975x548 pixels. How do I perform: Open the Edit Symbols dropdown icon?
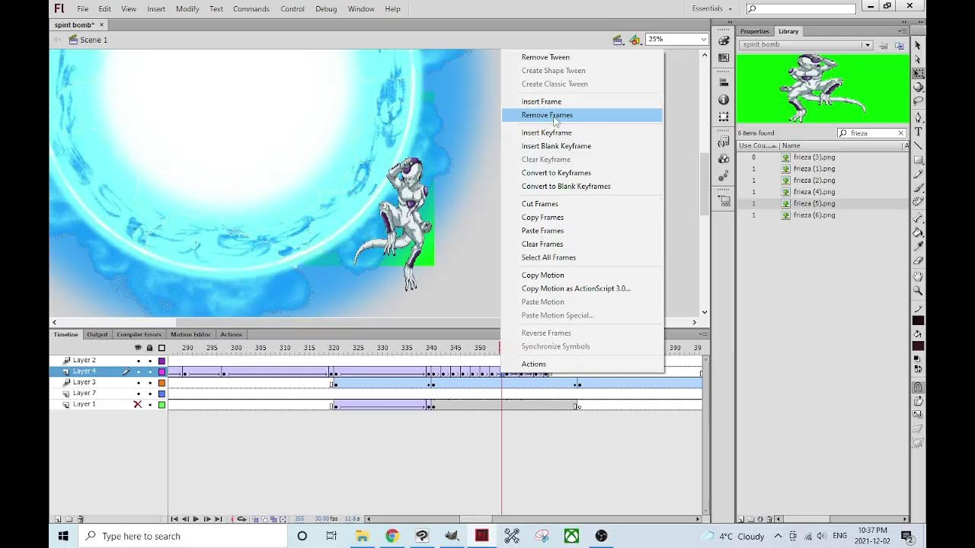coord(636,40)
